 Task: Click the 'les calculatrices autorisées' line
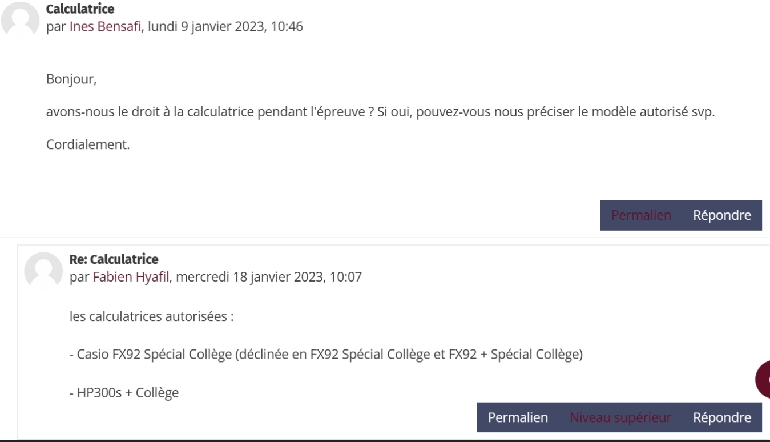[x=151, y=316]
